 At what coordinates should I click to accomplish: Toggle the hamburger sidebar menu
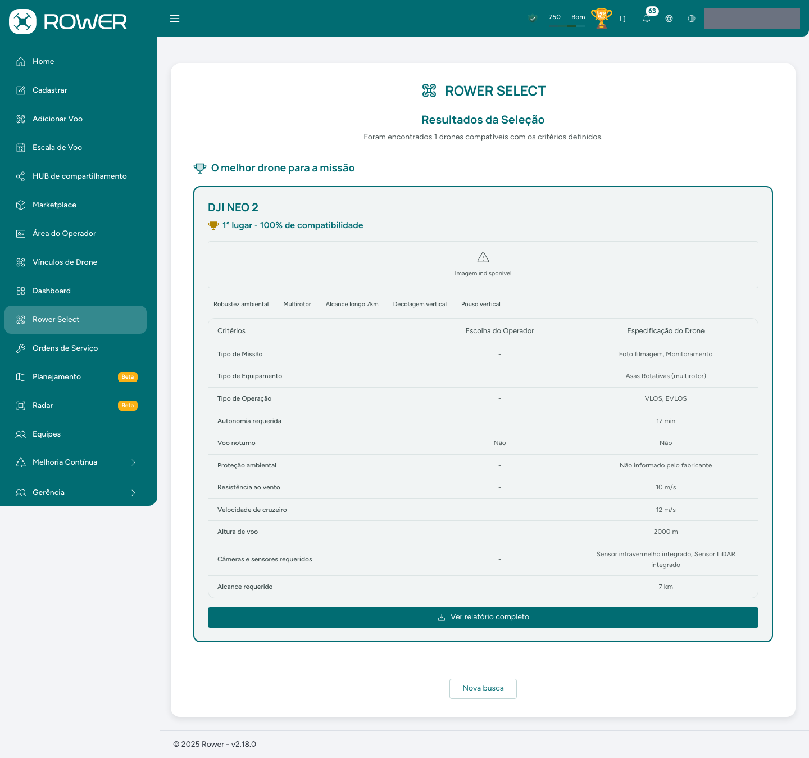(175, 19)
